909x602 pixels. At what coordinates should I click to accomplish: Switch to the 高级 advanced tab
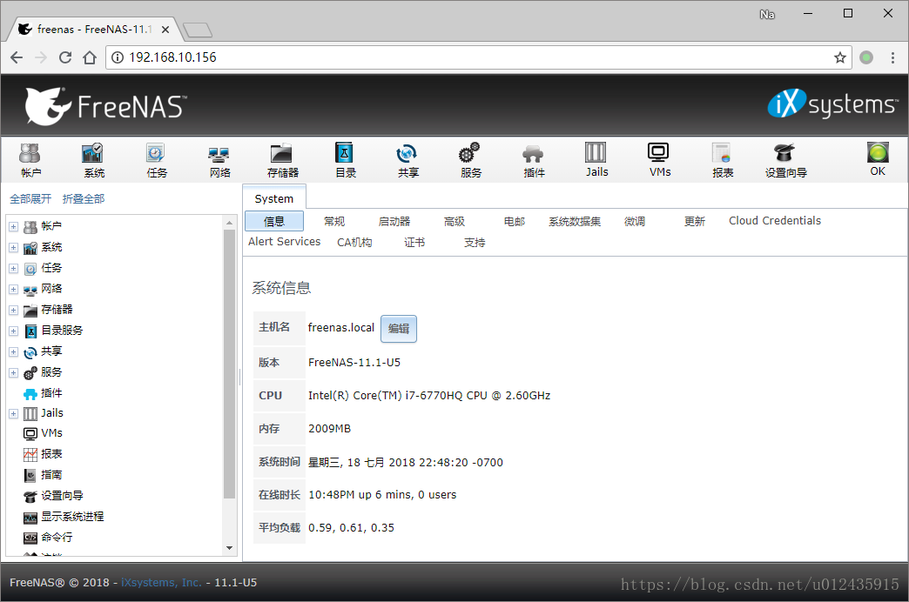point(454,221)
